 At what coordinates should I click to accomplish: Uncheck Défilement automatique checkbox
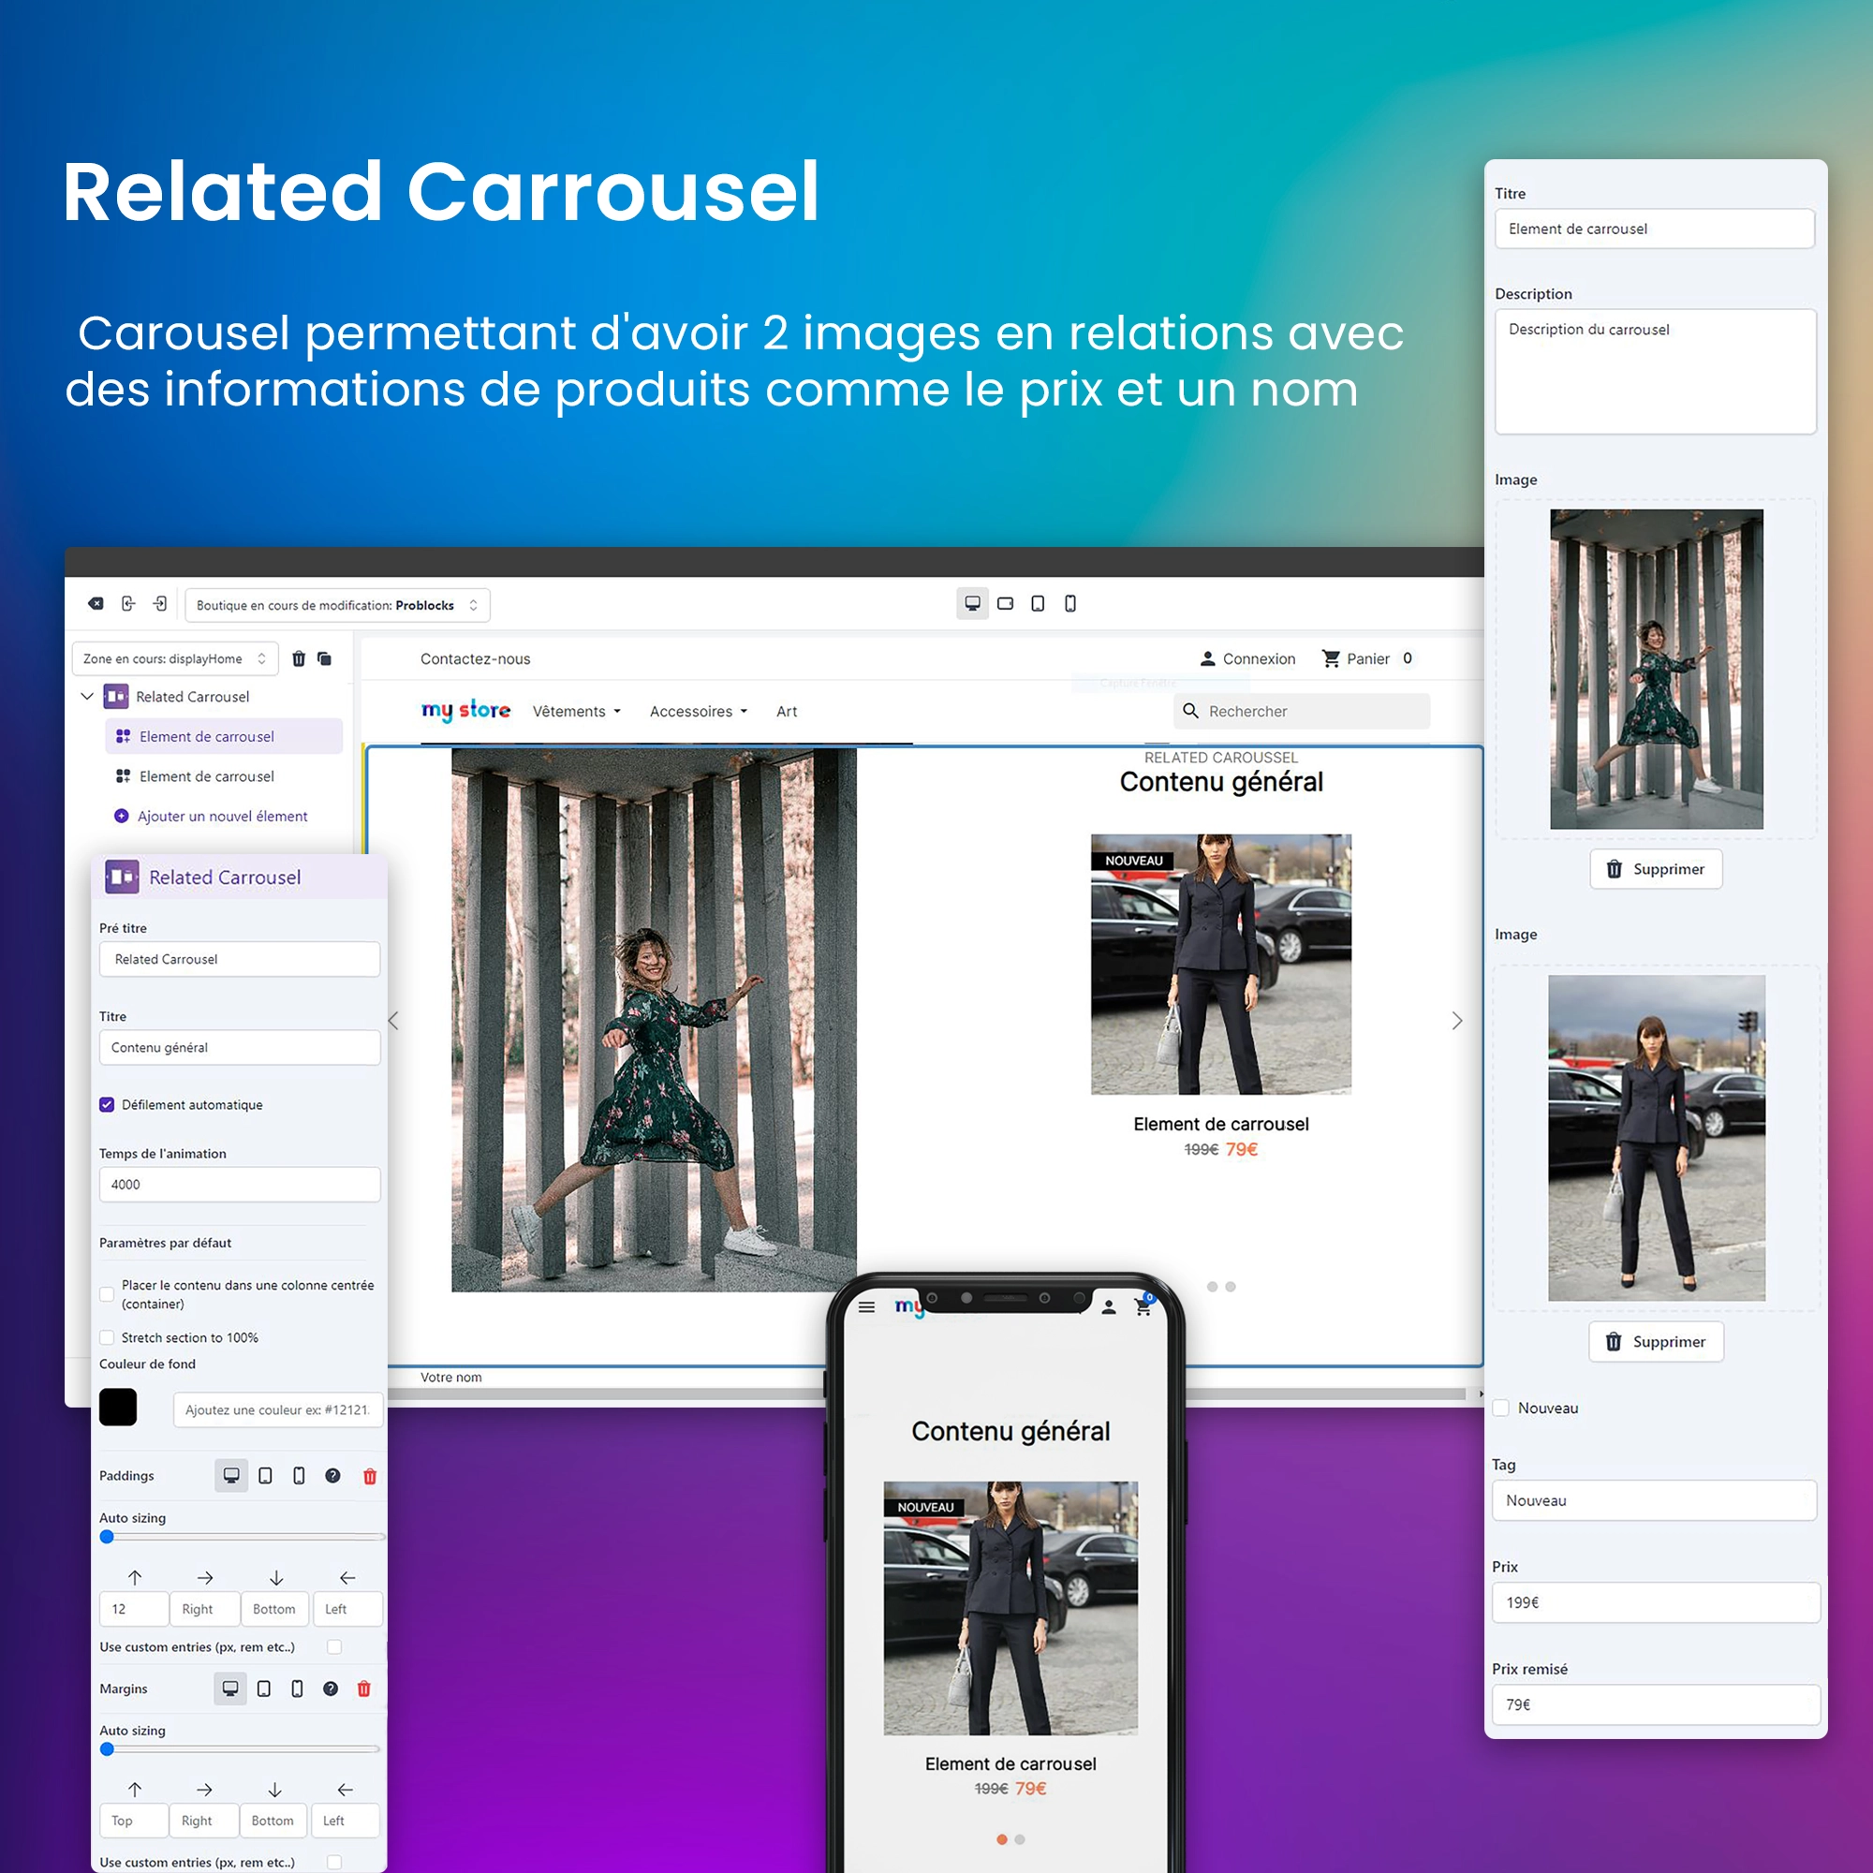point(107,1104)
